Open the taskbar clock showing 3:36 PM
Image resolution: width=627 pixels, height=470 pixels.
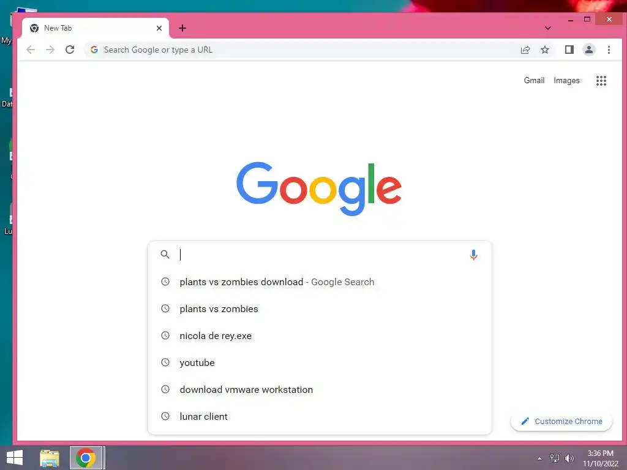[x=600, y=458]
